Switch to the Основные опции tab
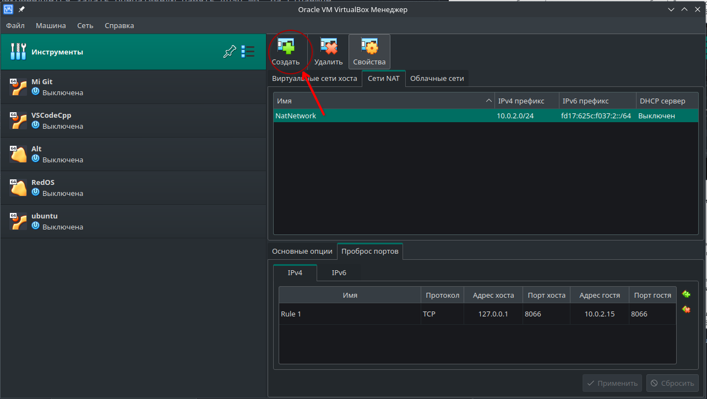The width and height of the screenshot is (707, 399). point(302,251)
